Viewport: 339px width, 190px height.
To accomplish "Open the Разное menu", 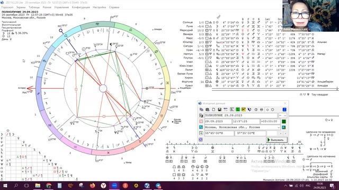I will tap(47, 7).
